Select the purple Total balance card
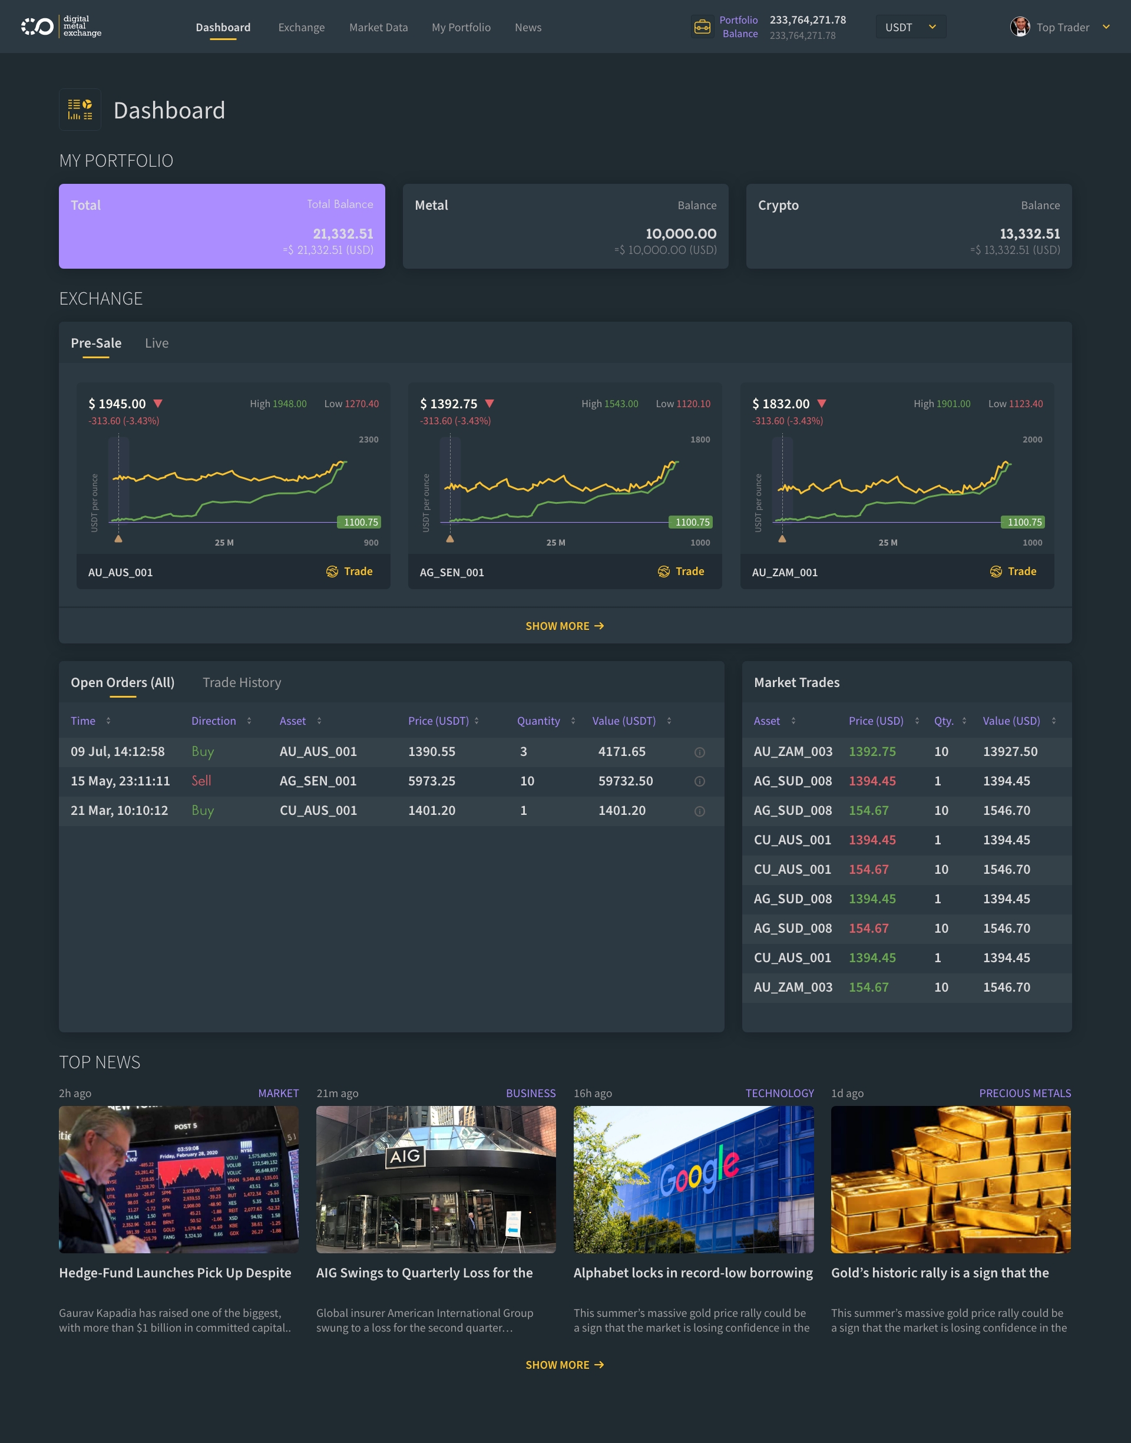The image size is (1131, 1443). [222, 226]
